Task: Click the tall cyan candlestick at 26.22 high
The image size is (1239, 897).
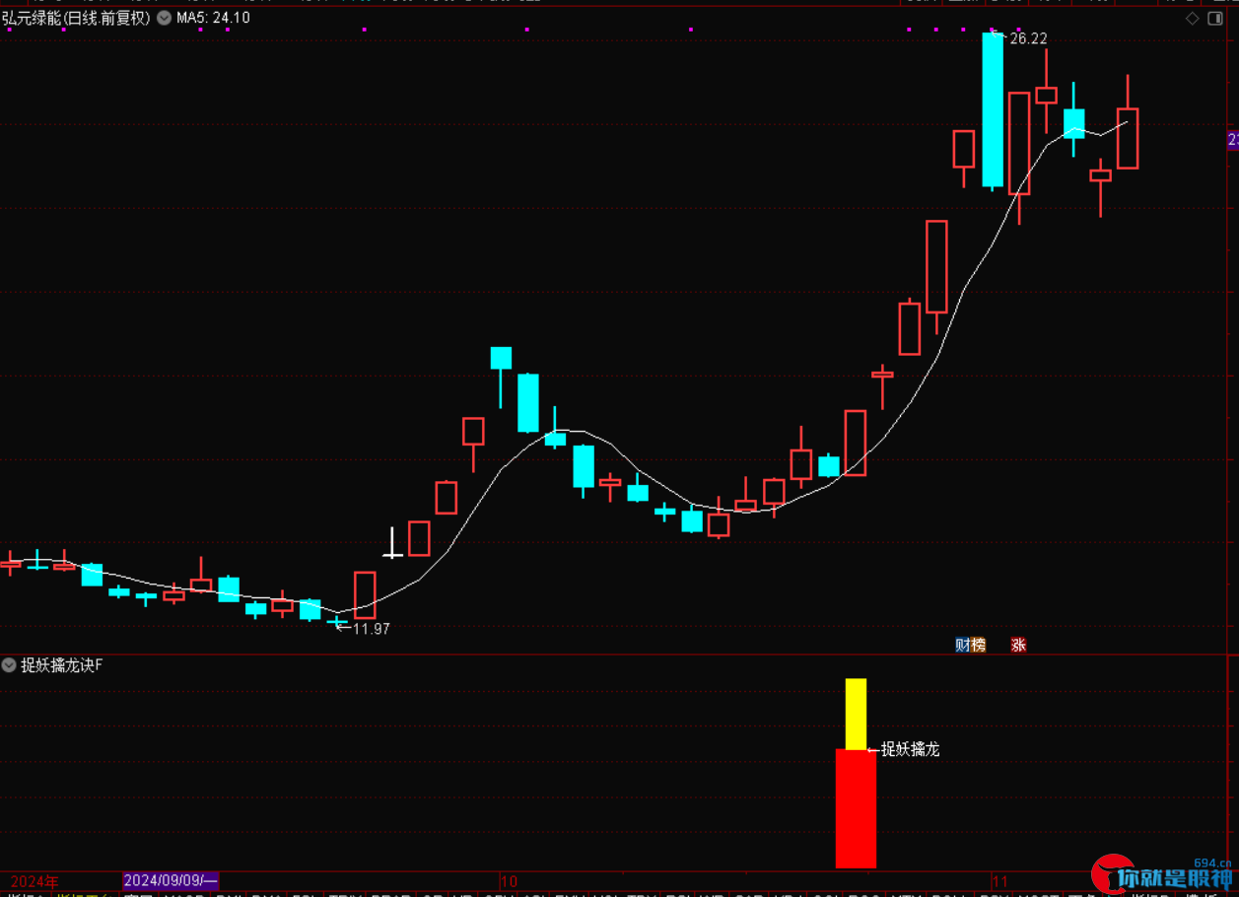Action: click(993, 109)
